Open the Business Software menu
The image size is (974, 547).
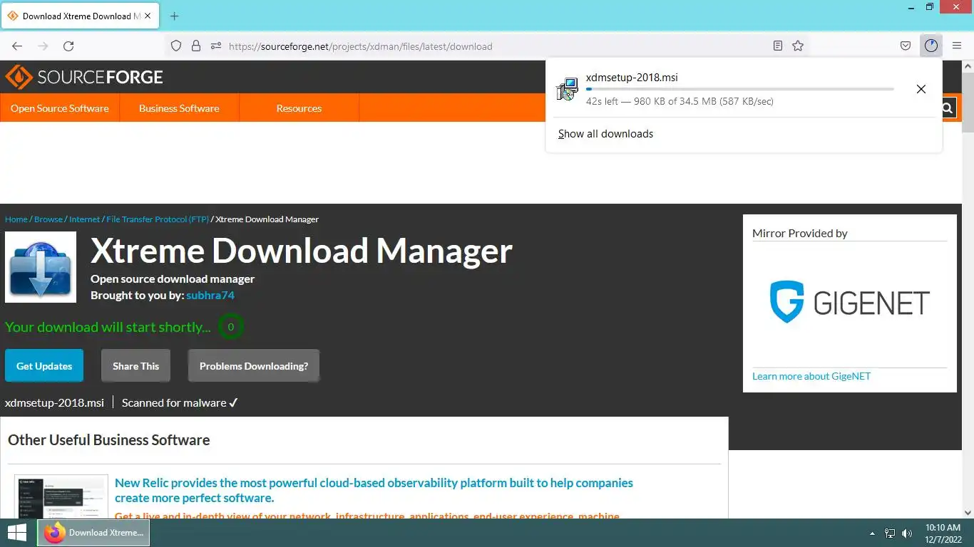tap(179, 108)
